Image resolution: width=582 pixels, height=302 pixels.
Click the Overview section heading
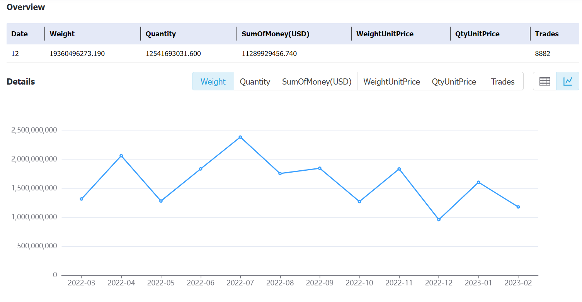pyautogui.click(x=26, y=7)
